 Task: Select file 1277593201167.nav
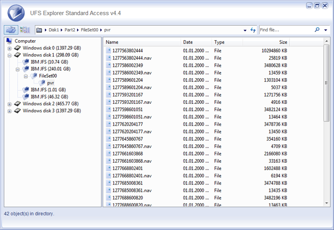(x=132, y=102)
